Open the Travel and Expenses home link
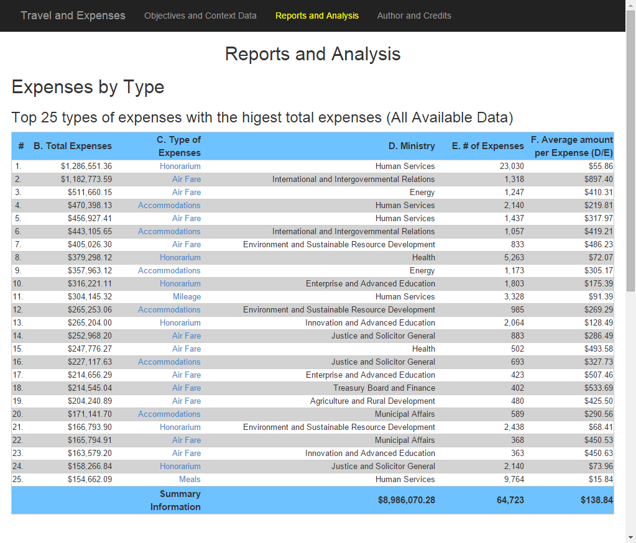The image size is (636, 543). click(x=73, y=16)
